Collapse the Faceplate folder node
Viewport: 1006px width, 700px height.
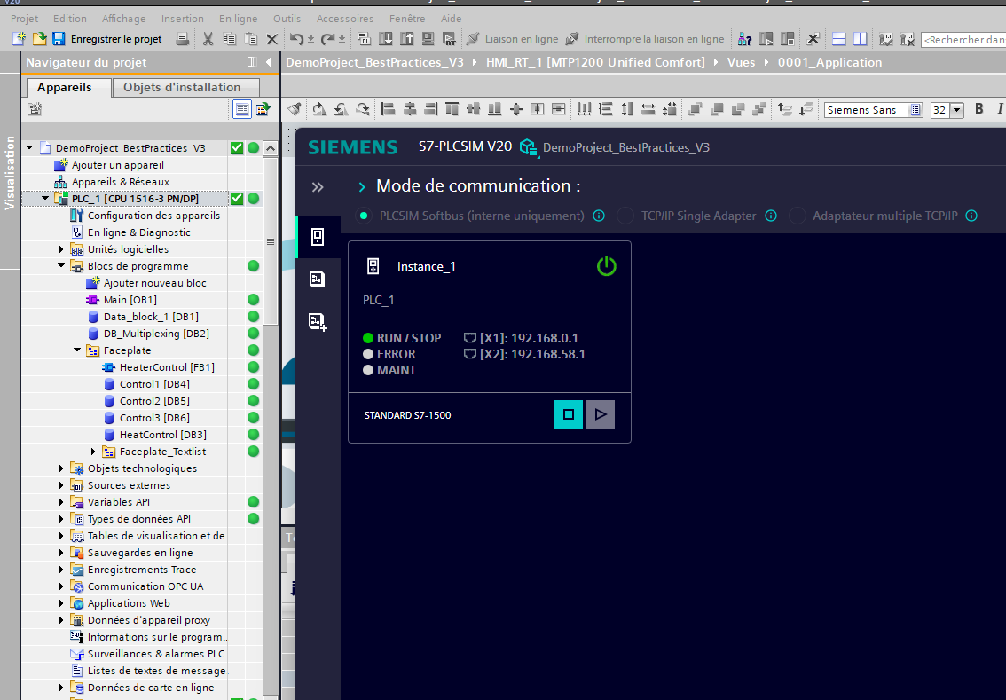click(x=78, y=350)
